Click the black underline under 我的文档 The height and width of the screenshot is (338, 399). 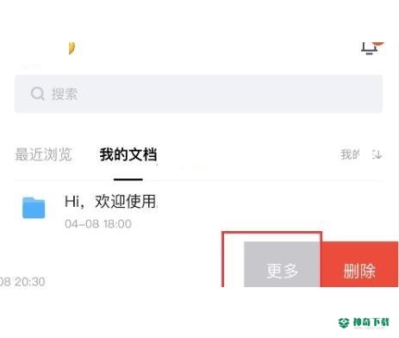coord(128,179)
